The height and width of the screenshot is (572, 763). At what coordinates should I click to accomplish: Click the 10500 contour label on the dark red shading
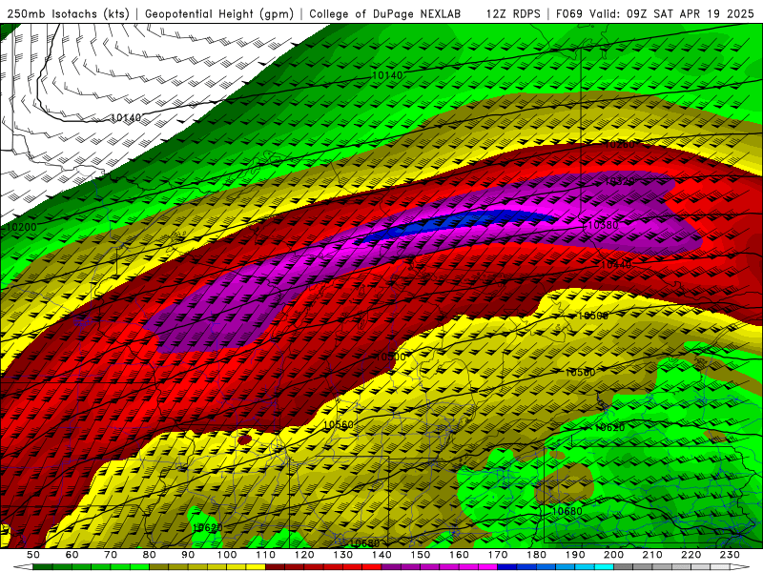[x=391, y=357]
